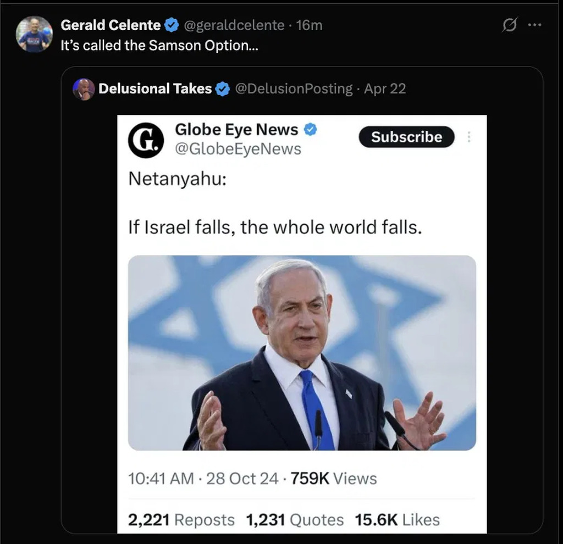
Task: Open the Gerald Celente display name link
Action: click(x=111, y=25)
